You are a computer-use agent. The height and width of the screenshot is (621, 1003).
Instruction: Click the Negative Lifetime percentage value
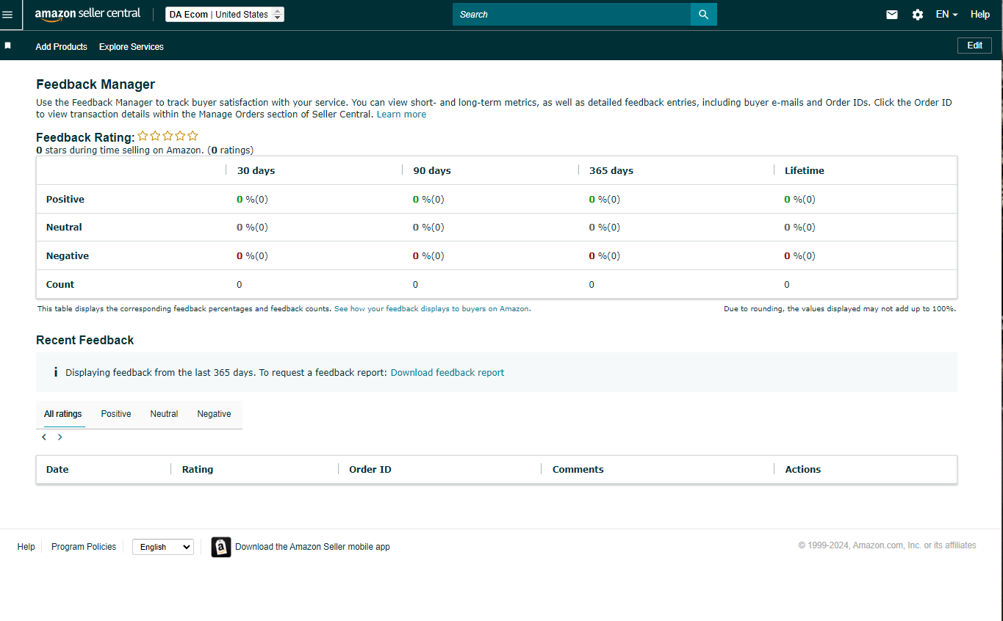coord(800,255)
